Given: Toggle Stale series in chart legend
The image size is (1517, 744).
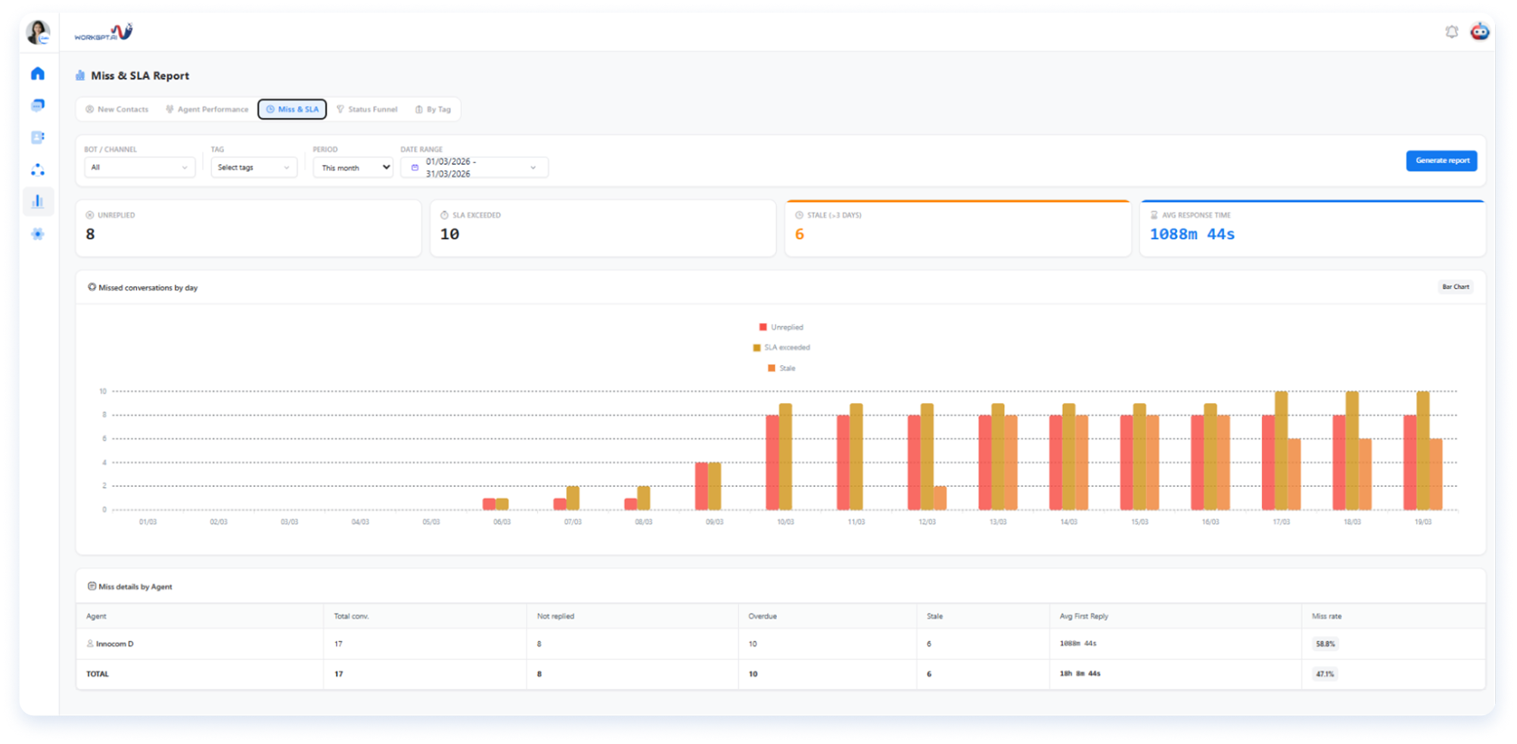Looking at the screenshot, I should (x=781, y=368).
